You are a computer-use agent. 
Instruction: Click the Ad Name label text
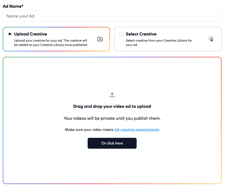tap(12, 6)
